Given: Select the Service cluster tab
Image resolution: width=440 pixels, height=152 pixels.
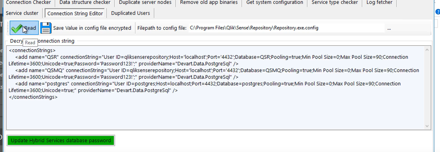Looking at the screenshot, I should 22,13.
